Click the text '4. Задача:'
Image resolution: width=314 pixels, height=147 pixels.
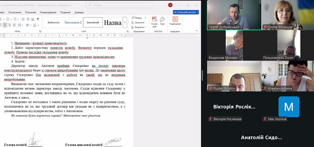(x=18, y=61)
